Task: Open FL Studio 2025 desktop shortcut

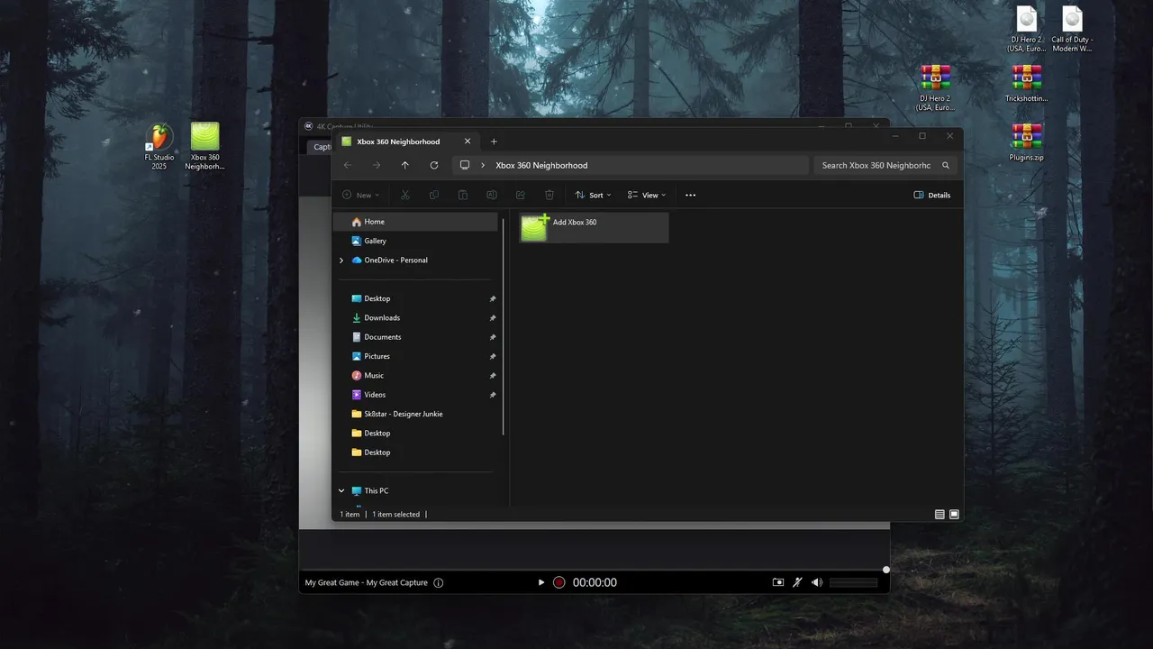Action: (159, 146)
